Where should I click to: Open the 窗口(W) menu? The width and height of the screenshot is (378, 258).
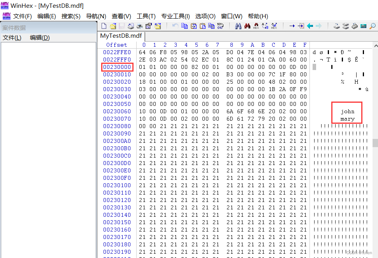(232, 16)
